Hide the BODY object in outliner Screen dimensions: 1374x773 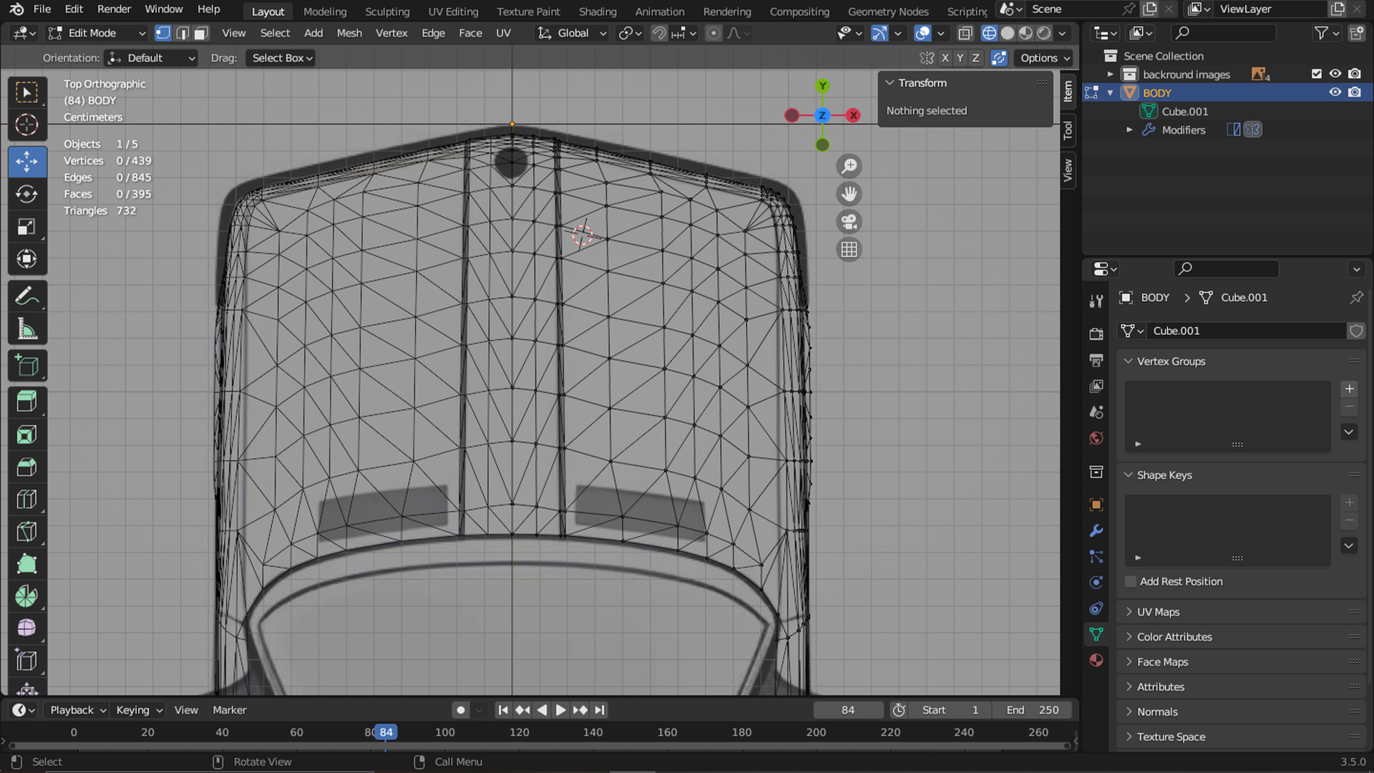(x=1335, y=92)
